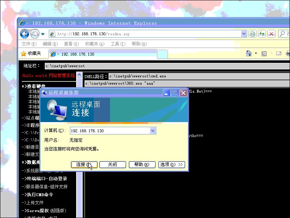Viewport: 290px width, 218px height.
Task: Expand 选项(O) >> in remote desktop dialog
Action: [172, 165]
